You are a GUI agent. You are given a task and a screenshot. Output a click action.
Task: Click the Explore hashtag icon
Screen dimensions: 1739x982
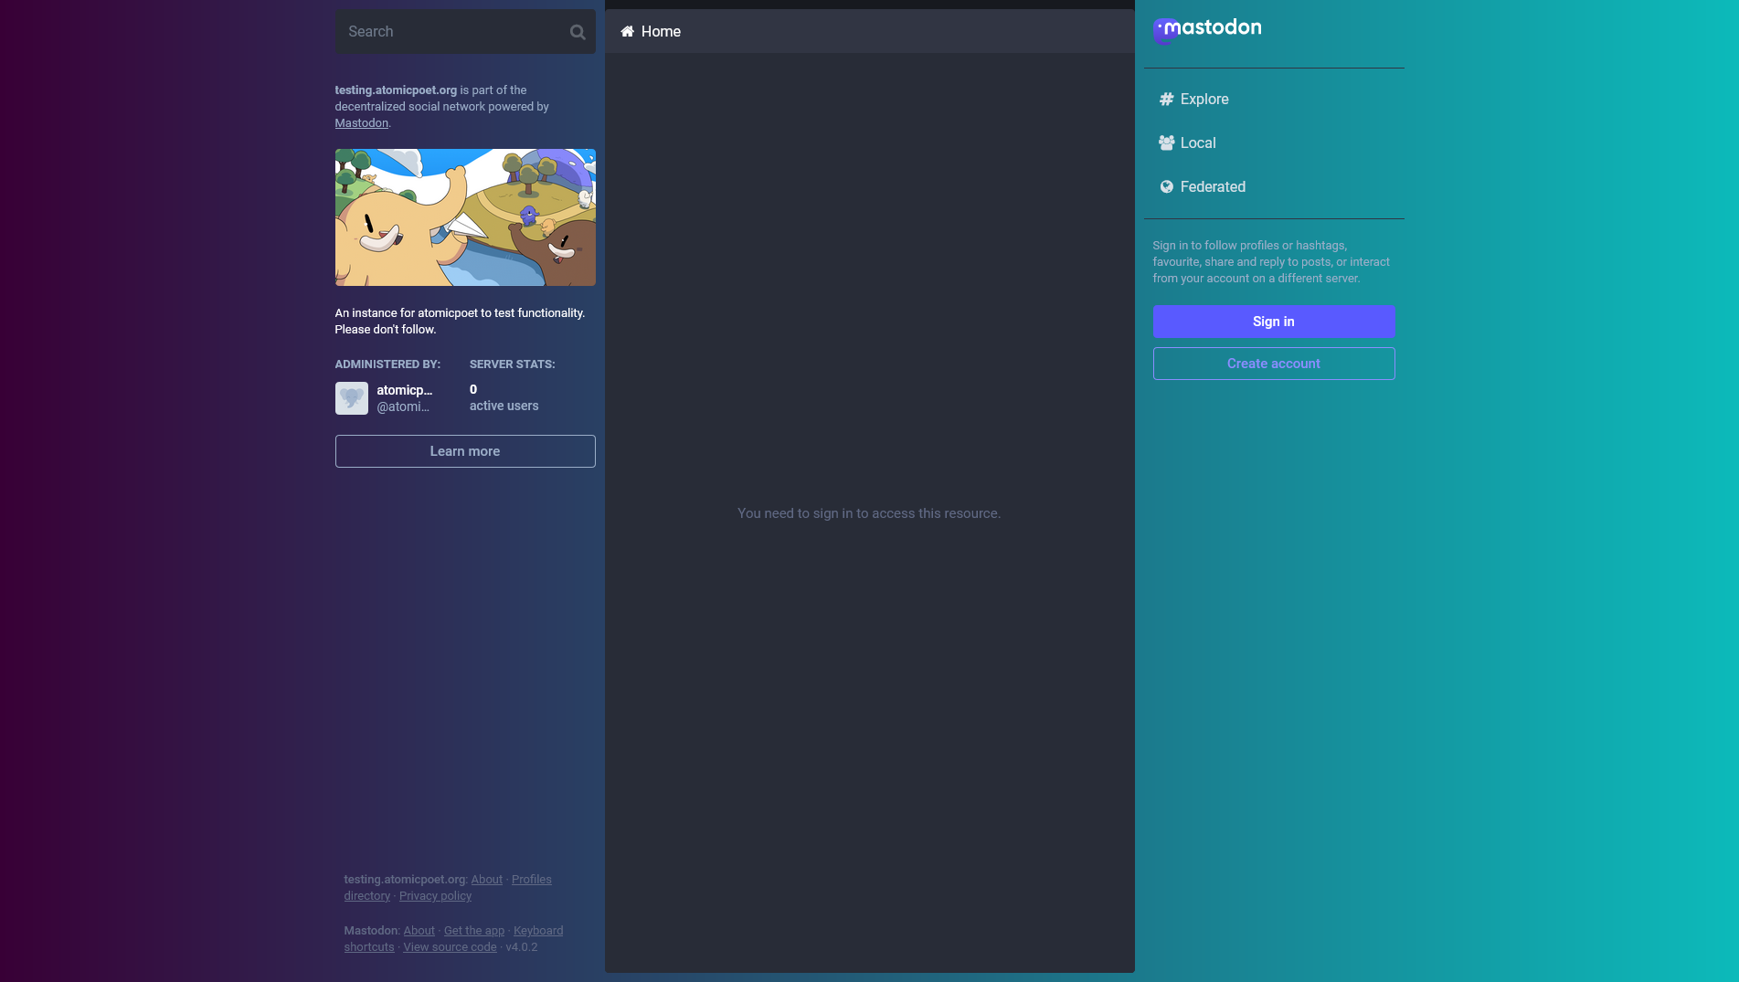coord(1166,99)
